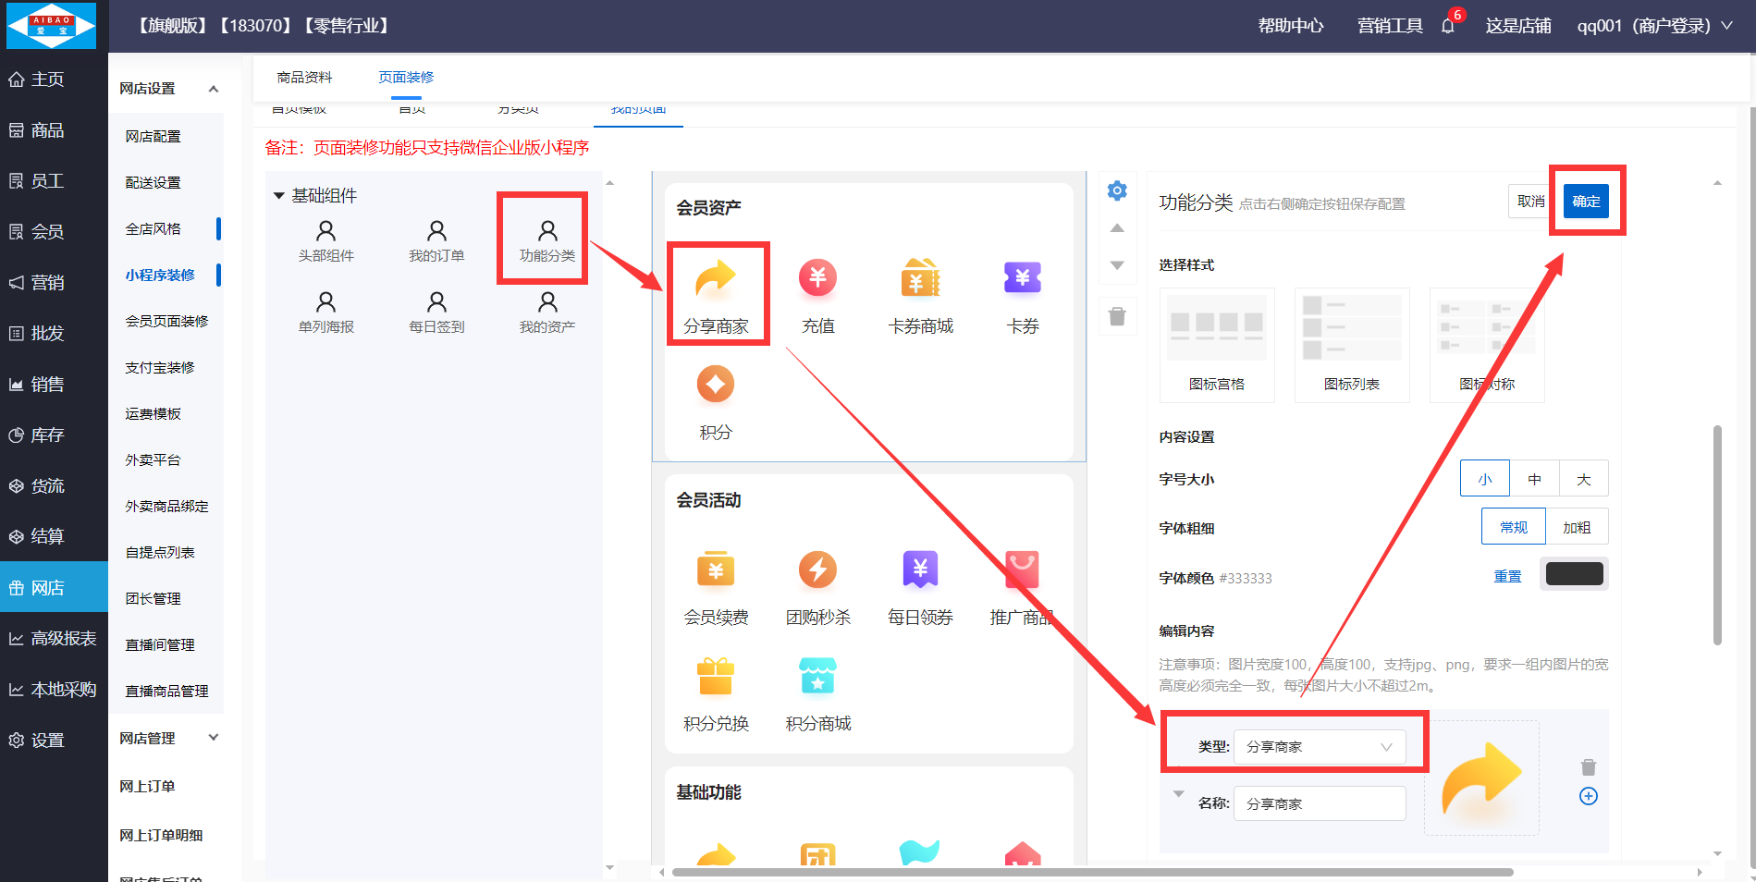Click the blue settings gear icon
Screen dimensions: 1756x882
tap(1117, 190)
